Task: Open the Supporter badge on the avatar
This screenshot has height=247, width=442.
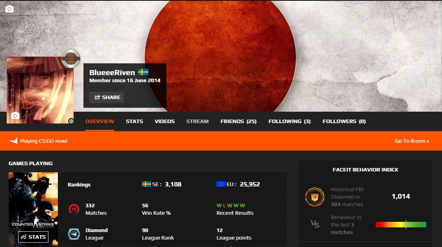Action: [71, 59]
